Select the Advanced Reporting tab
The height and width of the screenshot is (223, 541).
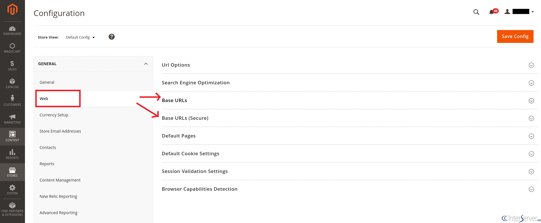93,213
